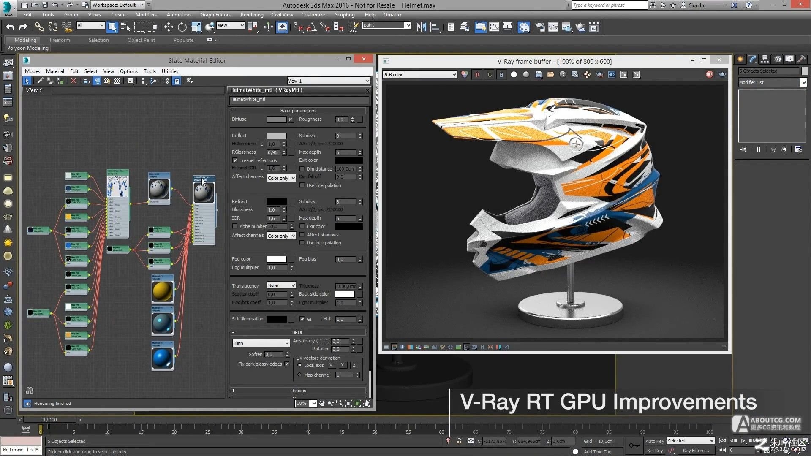The height and width of the screenshot is (456, 811).
Task: Click the Auto Key button
Action: click(x=655, y=441)
